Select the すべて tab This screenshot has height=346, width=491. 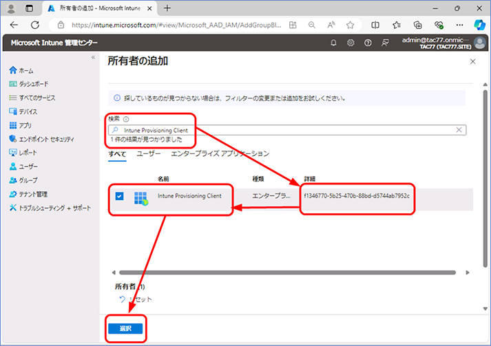tap(117, 154)
